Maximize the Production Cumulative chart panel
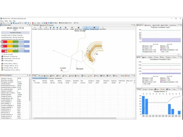 pos(181,25)
